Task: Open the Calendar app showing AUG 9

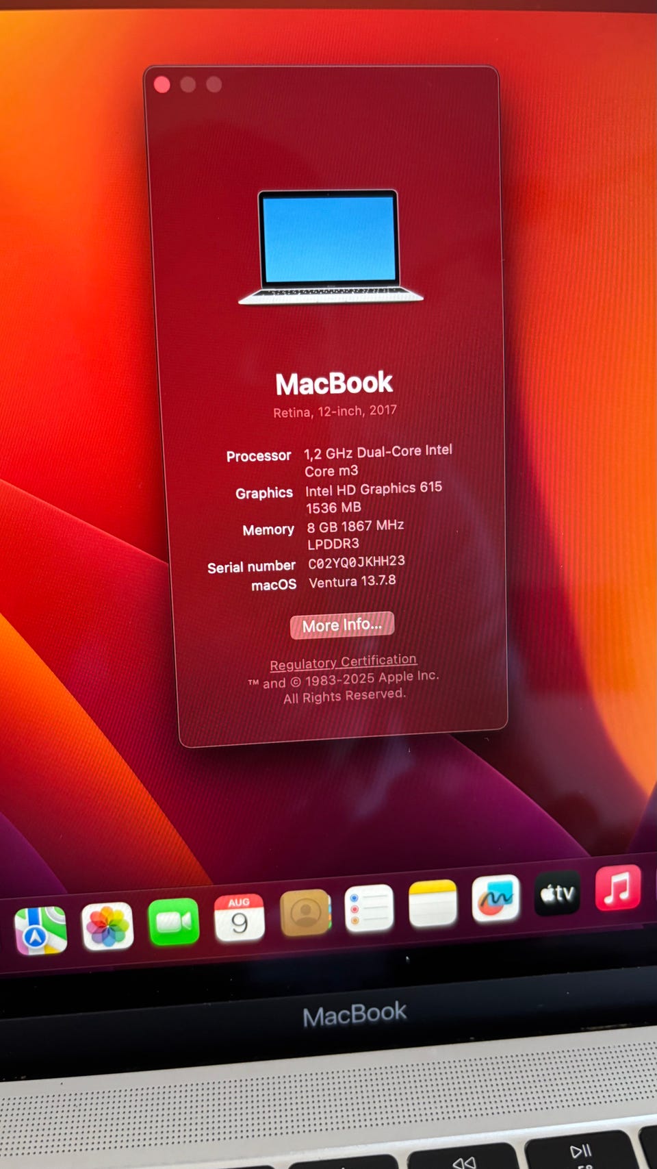Action: (x=239, y=918)
